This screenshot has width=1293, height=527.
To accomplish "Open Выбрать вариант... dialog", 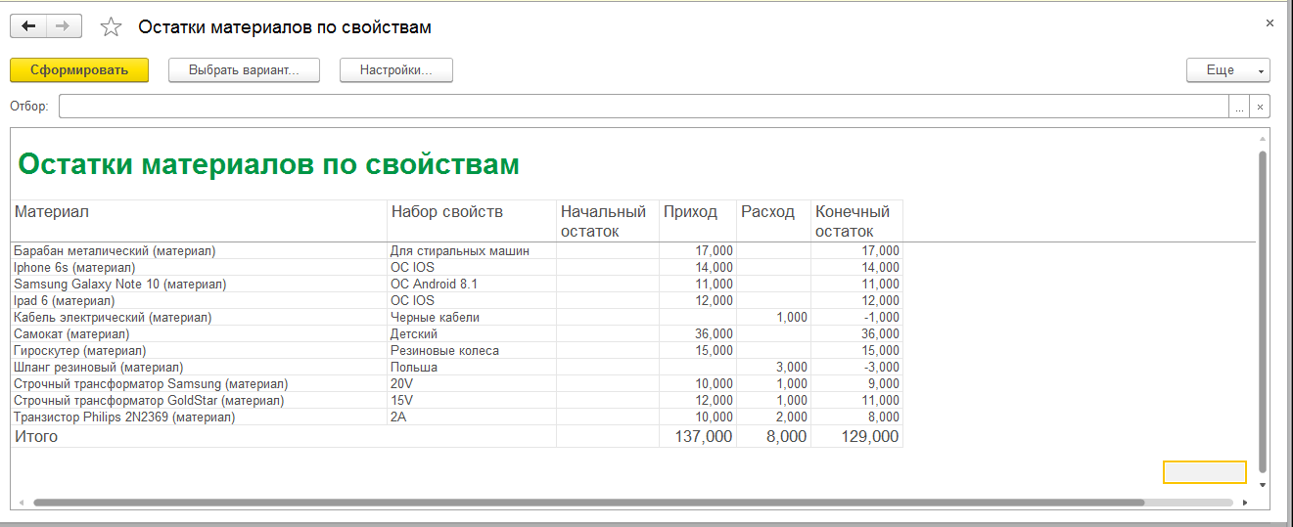I will point(245,70).
